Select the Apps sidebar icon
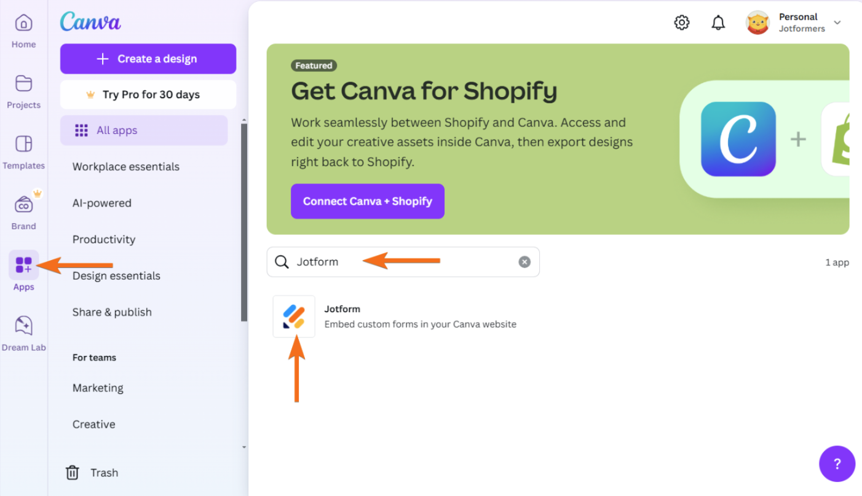Viewport: 862px width, 496px height. 23,265
